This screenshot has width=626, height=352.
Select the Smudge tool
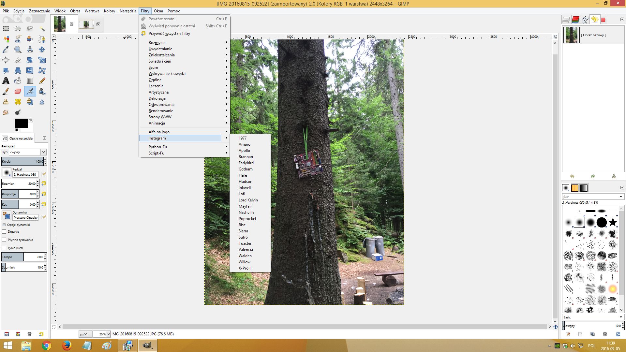(x=6, y=112)
